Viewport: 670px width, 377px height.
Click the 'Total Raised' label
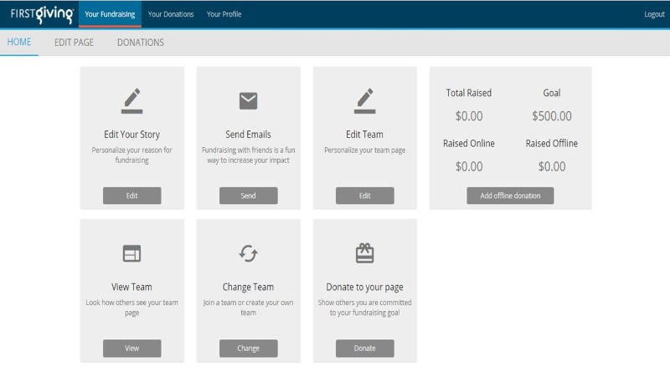tap(469, 93)
